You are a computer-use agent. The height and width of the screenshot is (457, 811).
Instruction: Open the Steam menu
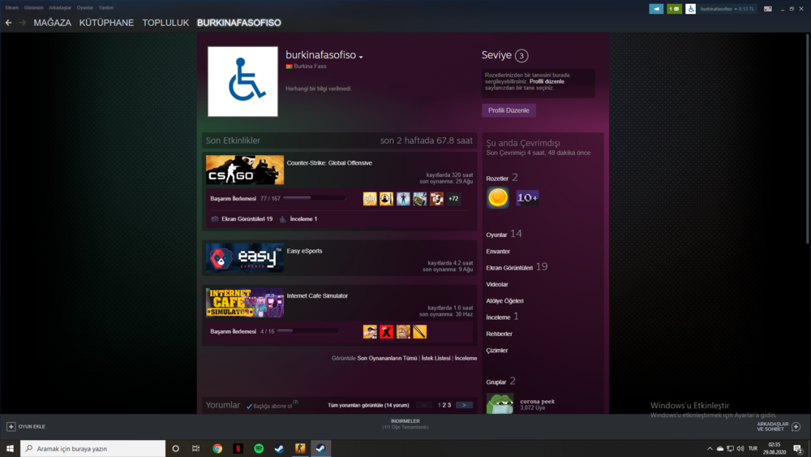pyautogui.click(x=11, y=8)
